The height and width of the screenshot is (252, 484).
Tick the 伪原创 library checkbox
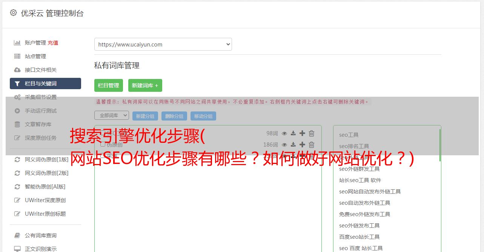(x=103, y=144)
